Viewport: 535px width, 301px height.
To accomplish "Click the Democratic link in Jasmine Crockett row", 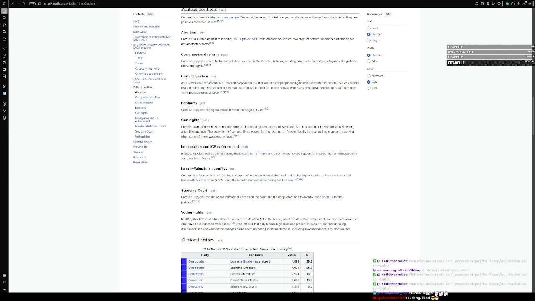I will pos(196,268).
